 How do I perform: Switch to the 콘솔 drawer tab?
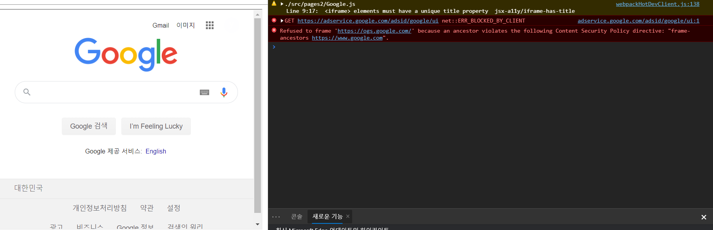[x=297, y=216]
